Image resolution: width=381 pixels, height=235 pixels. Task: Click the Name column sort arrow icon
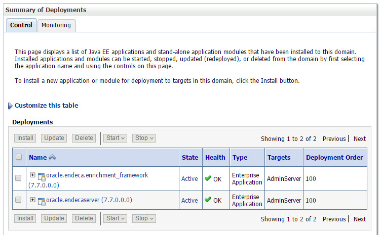(52, 157)
